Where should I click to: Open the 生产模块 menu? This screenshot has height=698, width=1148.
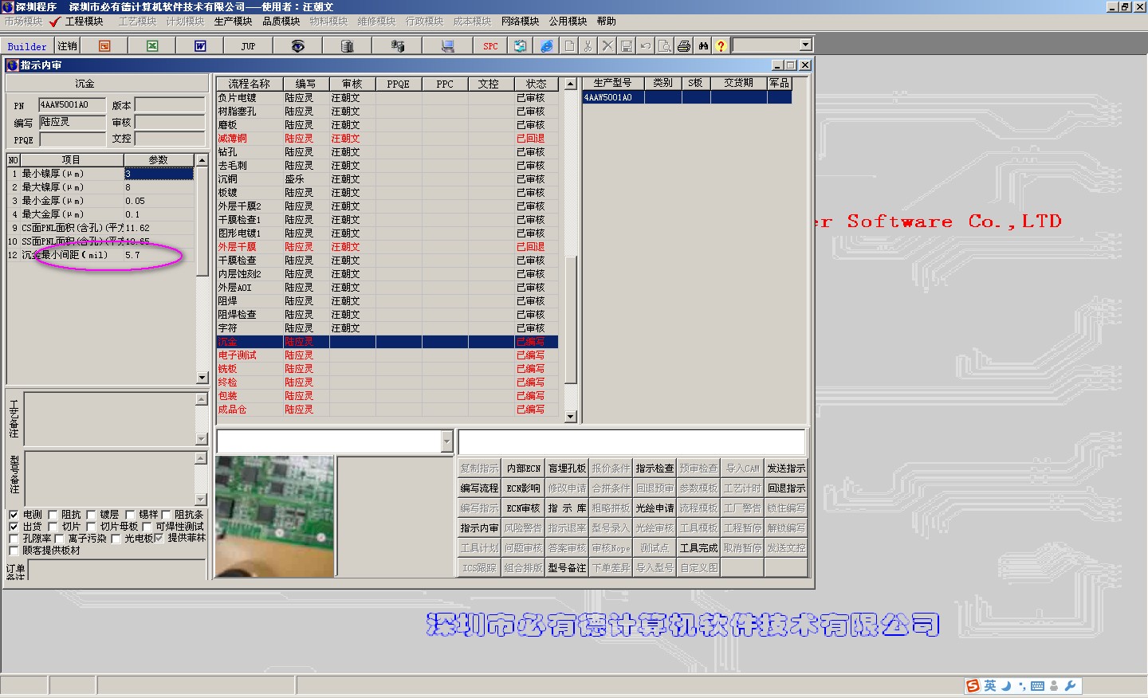[x=234, y=22]
